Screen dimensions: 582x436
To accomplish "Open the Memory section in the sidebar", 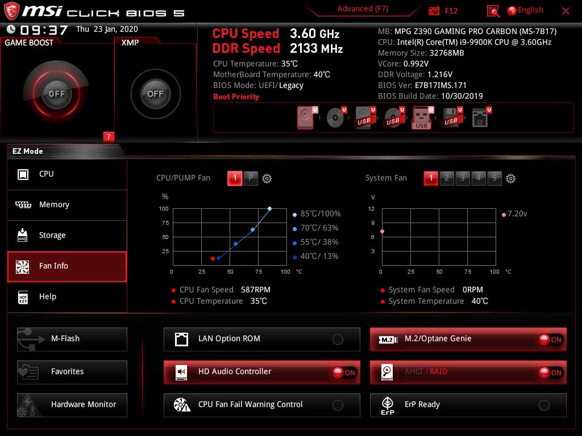I will [x=66, y=205].
